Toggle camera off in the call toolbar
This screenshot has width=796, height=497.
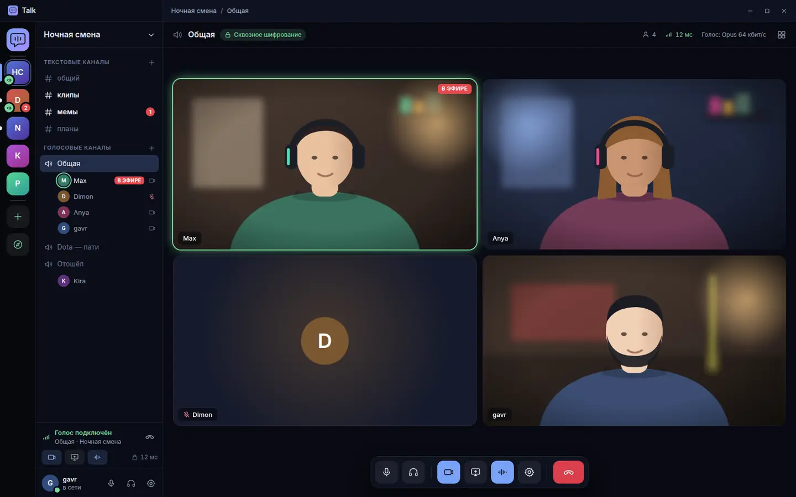point(448,472)
